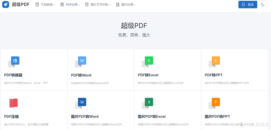Open the 图片PDF转Excel tool title

152,117
